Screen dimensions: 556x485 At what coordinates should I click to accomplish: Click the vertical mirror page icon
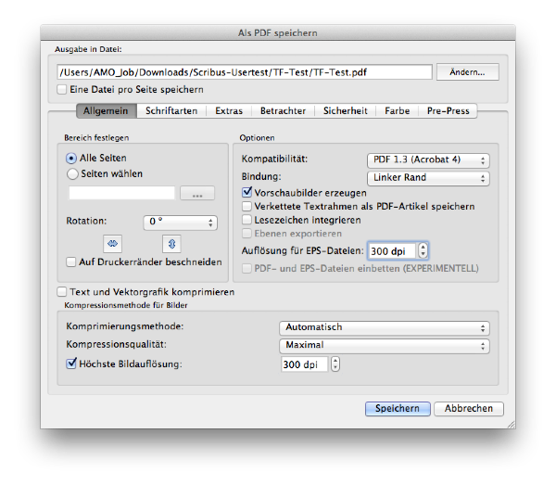pyautogui.click(x=171, y=244)
